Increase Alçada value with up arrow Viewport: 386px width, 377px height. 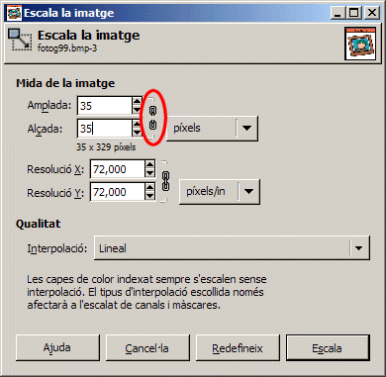pos(137,124)
